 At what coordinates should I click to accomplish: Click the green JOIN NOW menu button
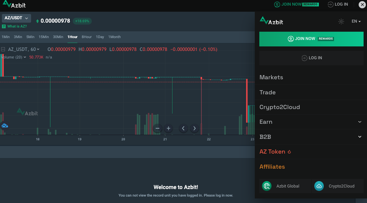(x=311, y=39)
